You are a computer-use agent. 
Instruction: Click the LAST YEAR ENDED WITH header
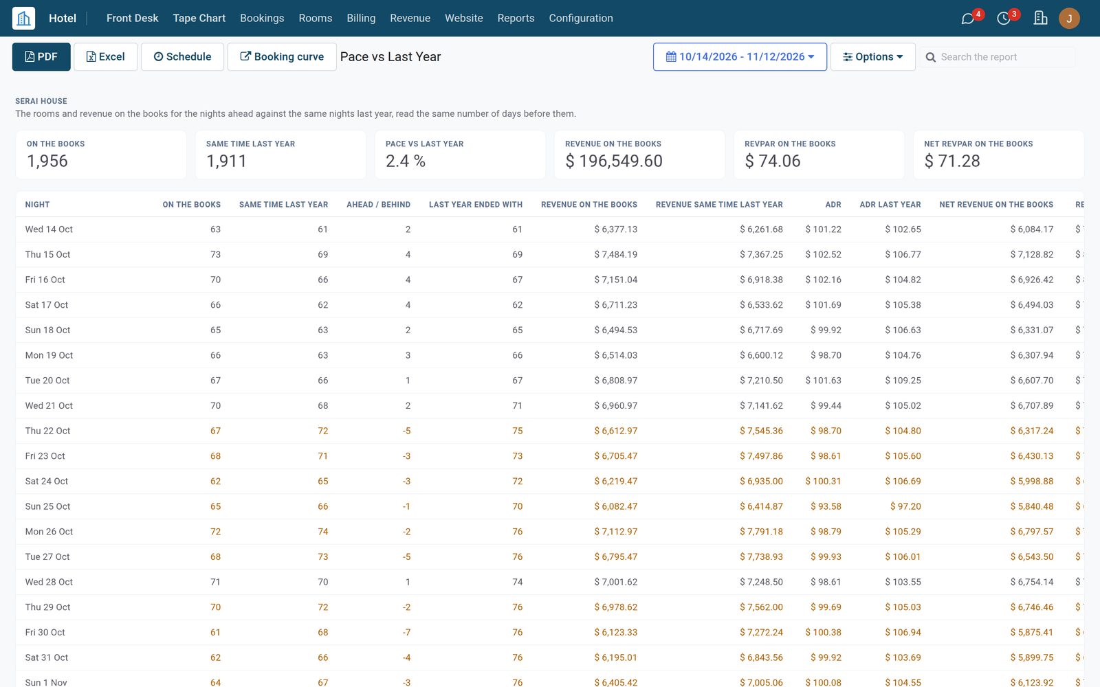point(476,205)
